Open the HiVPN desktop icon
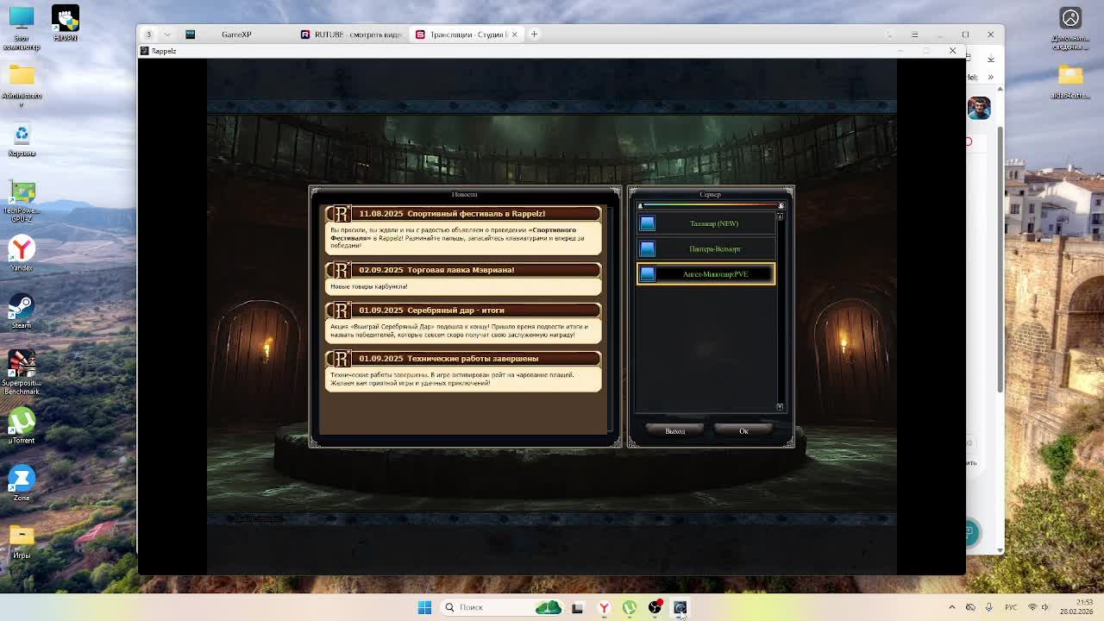Image resolution: width=1104 pixels, height=621 pixels. tap(66, 23)
